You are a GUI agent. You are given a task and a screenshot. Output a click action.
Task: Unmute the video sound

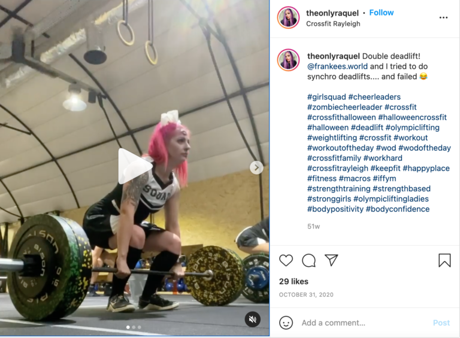tap(253, 319)
